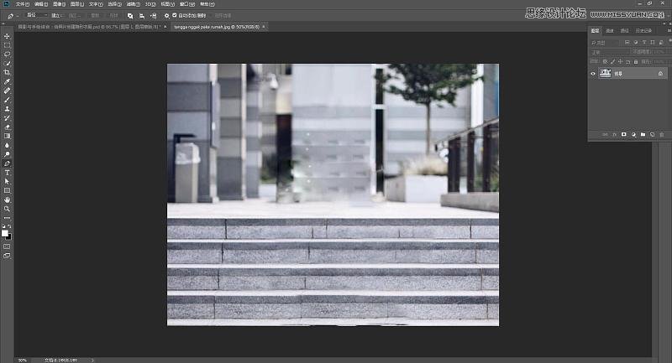Create new adjustment layer

click(633, 134)
